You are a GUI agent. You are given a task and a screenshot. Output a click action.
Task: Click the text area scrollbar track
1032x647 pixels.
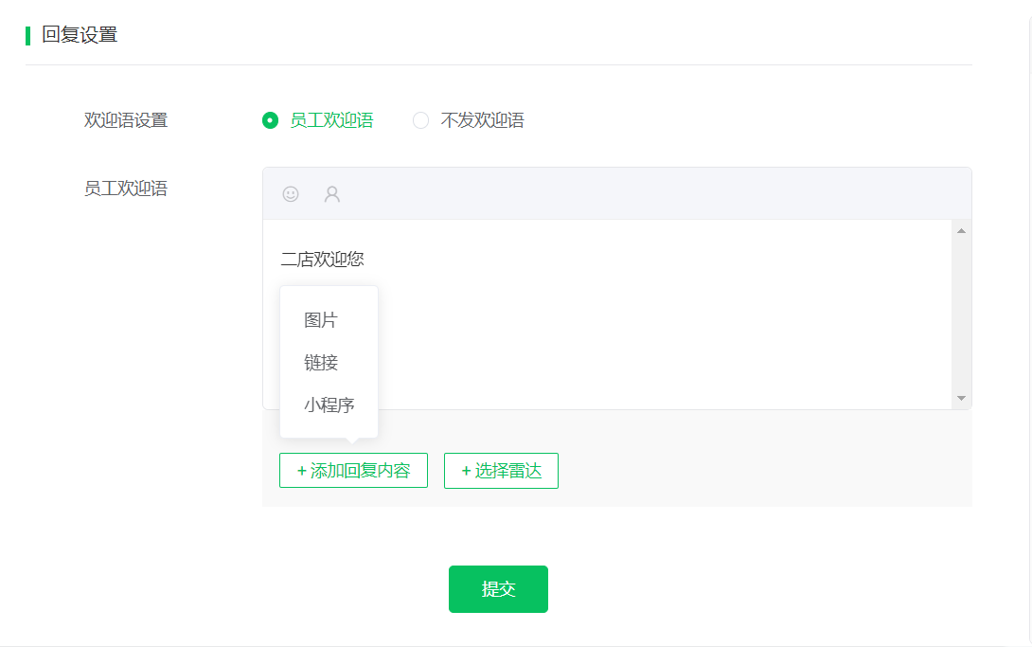pos(961,313)
